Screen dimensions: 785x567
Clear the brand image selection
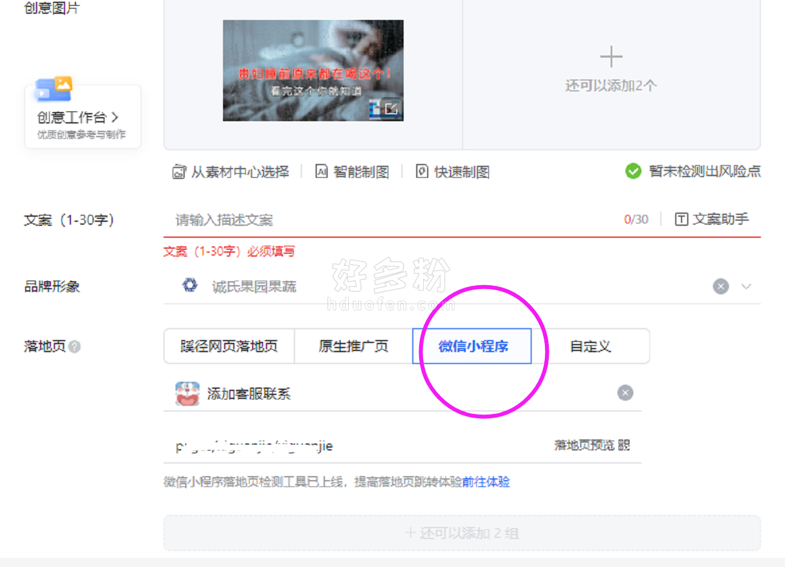tap(721, 286)
